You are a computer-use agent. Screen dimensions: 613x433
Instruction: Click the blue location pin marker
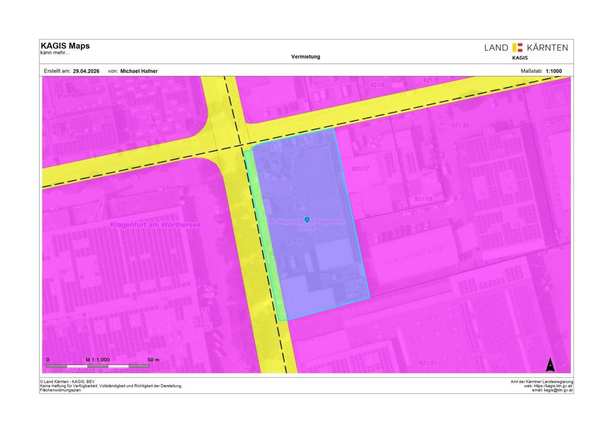(x=307, y=219)
